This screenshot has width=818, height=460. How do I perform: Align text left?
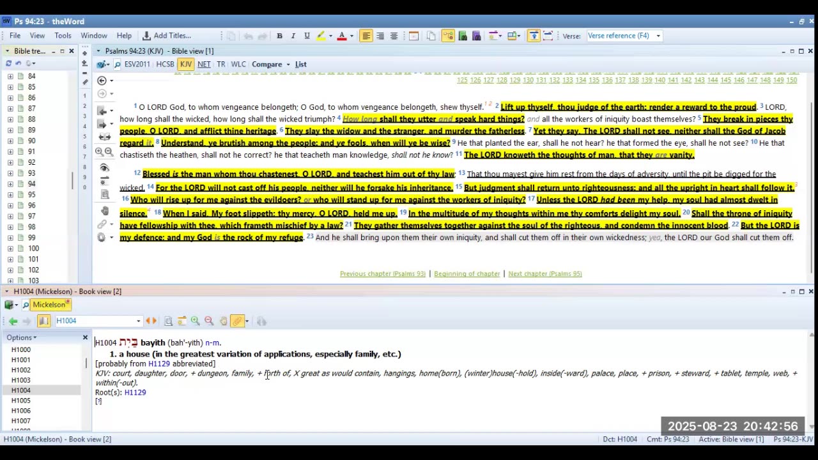click(x=366, y=36)
